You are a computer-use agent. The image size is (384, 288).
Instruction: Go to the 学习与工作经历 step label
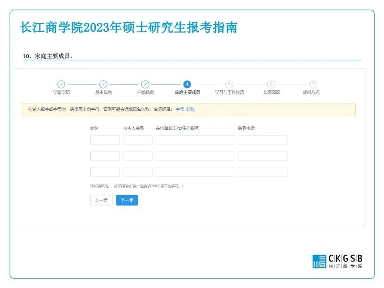click(x=229, y=92)
